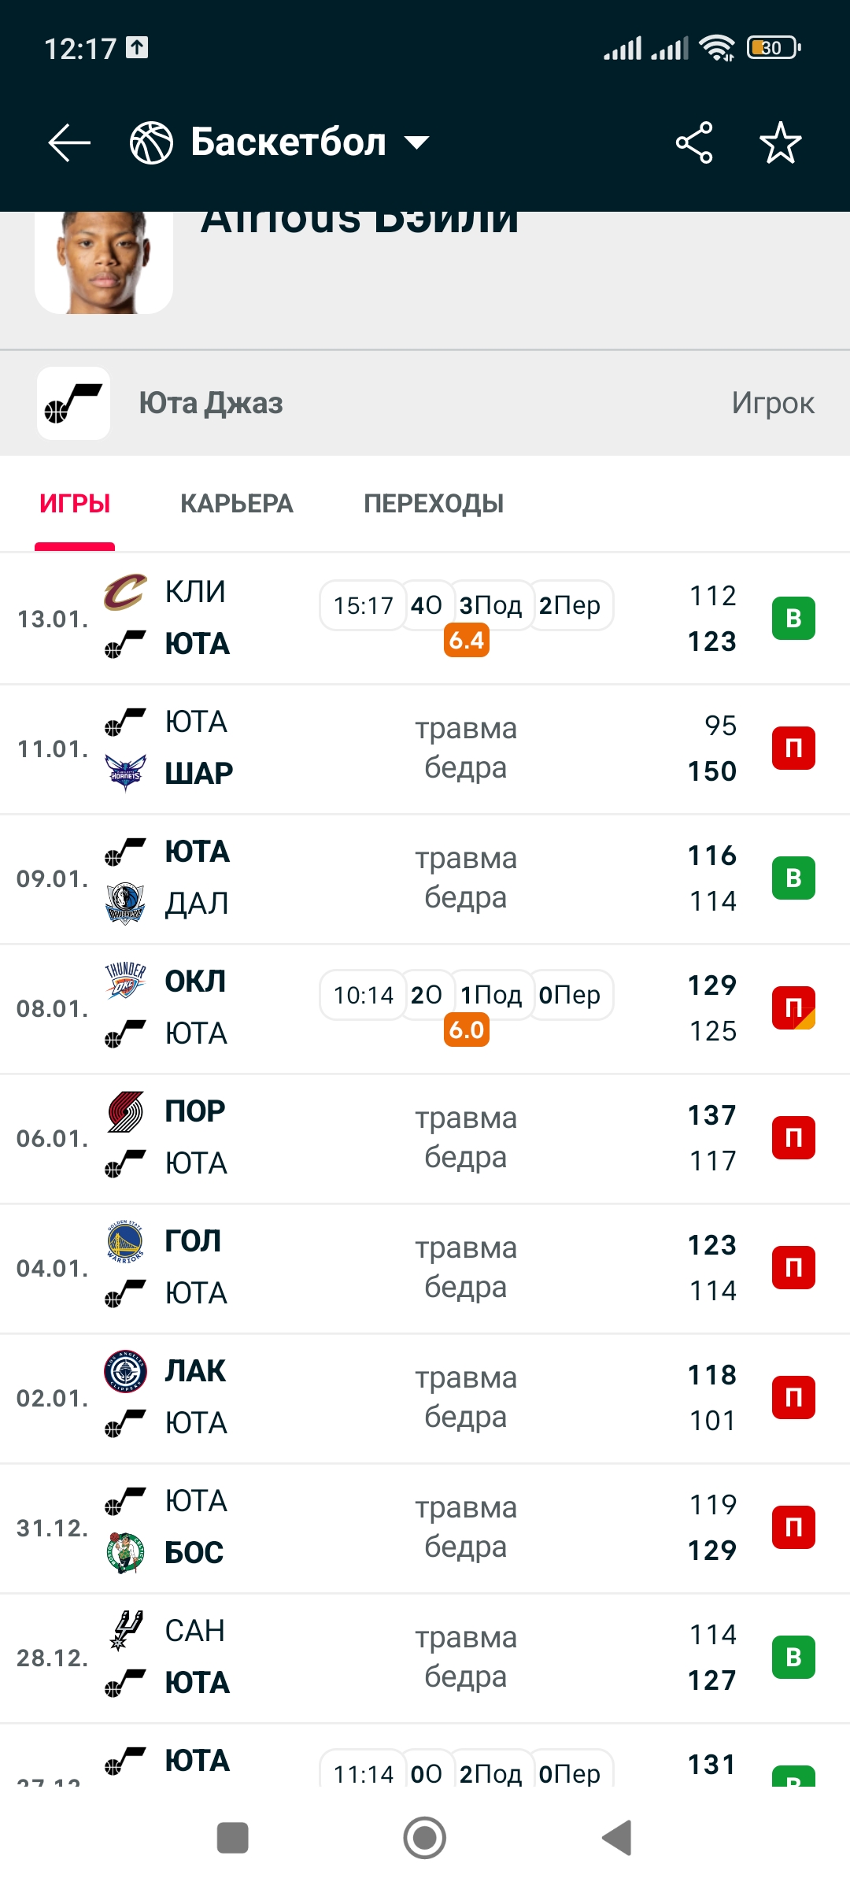Viewport: 850px width, 1889px height.
Task: Open the player photo thumbnail
Action: pos(104,261)
